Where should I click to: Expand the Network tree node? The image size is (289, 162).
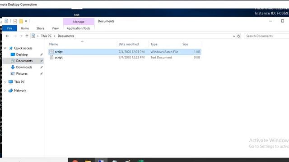(x=5, y=90)
